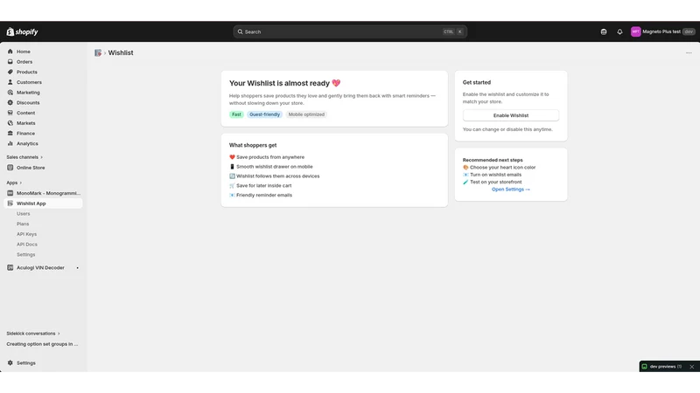Image resolution: width=700 pixels, height=393 pixels.
Task: Expand the Sales channels section
Action: 24,157
